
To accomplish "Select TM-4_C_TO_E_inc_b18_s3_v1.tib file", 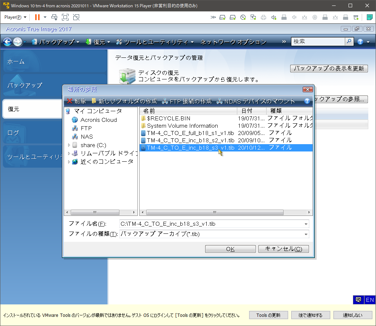I will 226,148.
